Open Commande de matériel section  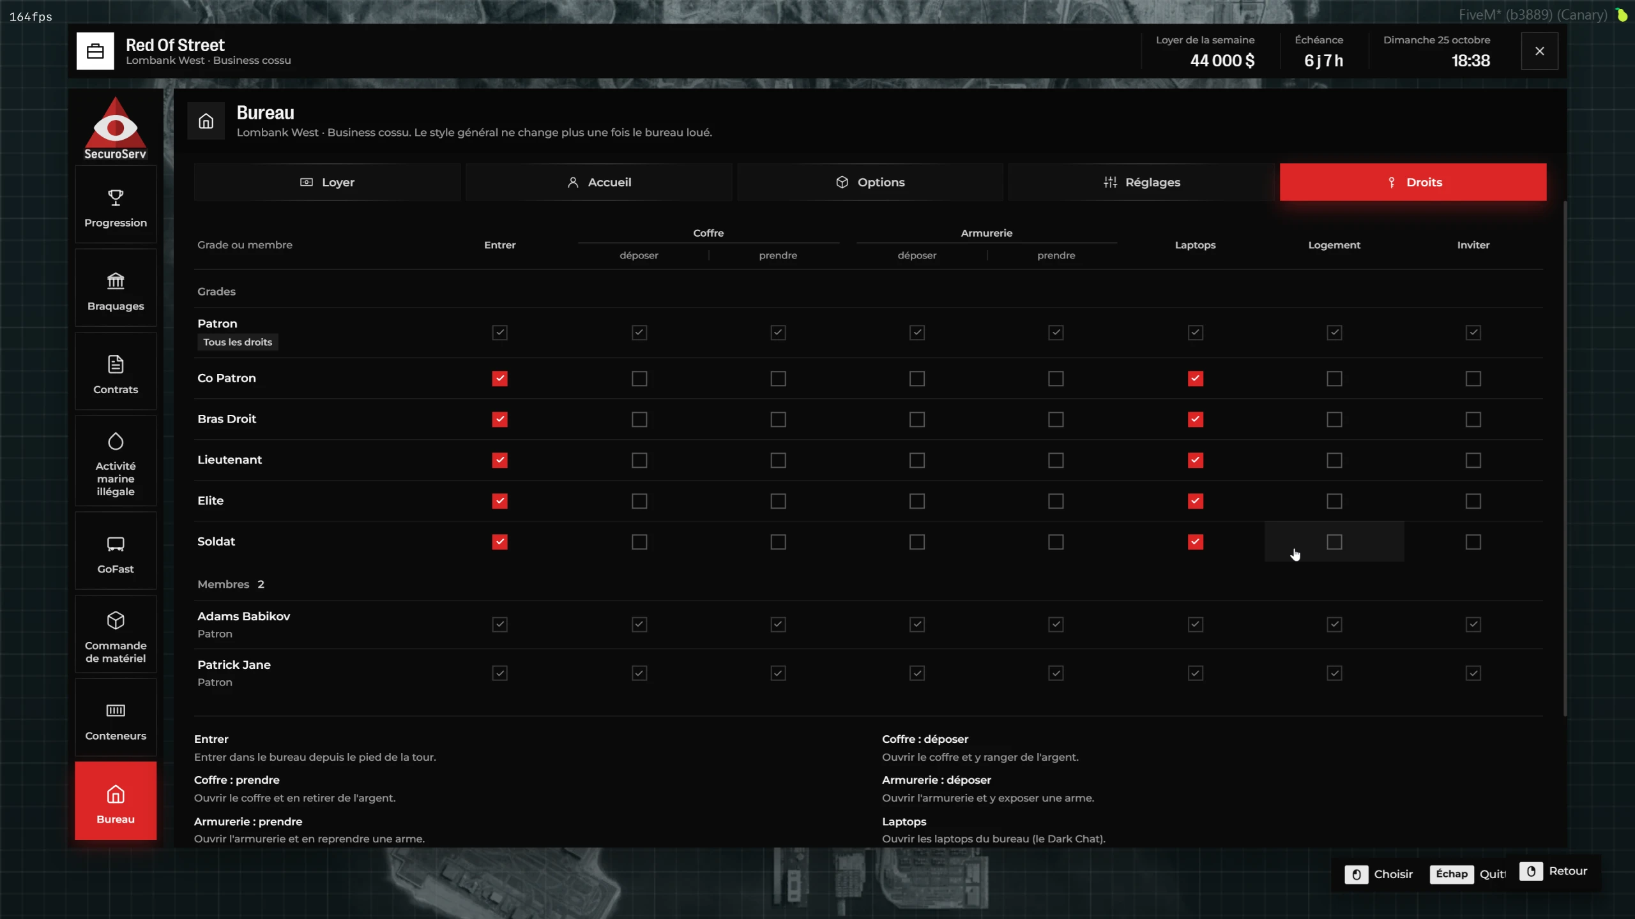click(116, 634)
